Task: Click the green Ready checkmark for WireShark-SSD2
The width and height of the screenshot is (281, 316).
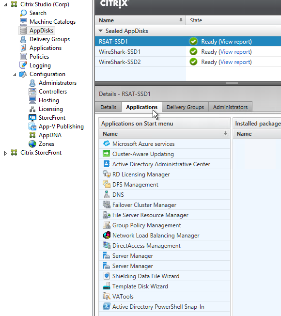Action: 193,62
